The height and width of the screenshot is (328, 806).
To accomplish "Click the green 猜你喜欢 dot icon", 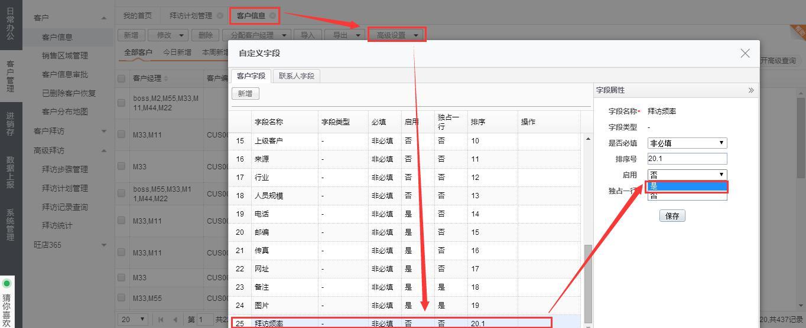I will coord(7,284).
